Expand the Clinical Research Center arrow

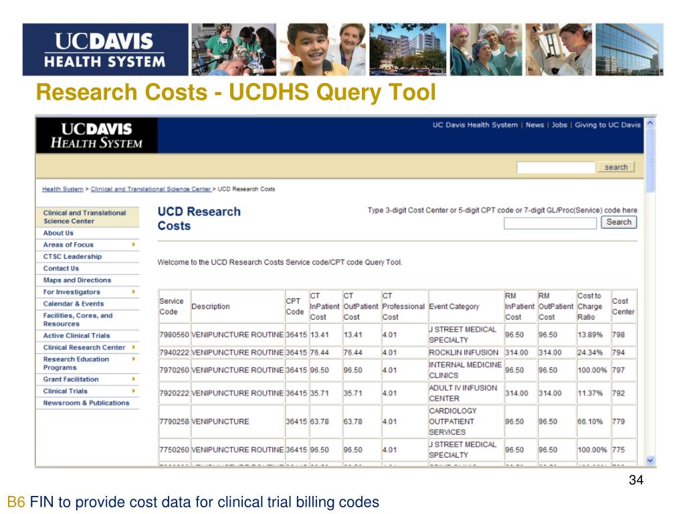(134, 347)
